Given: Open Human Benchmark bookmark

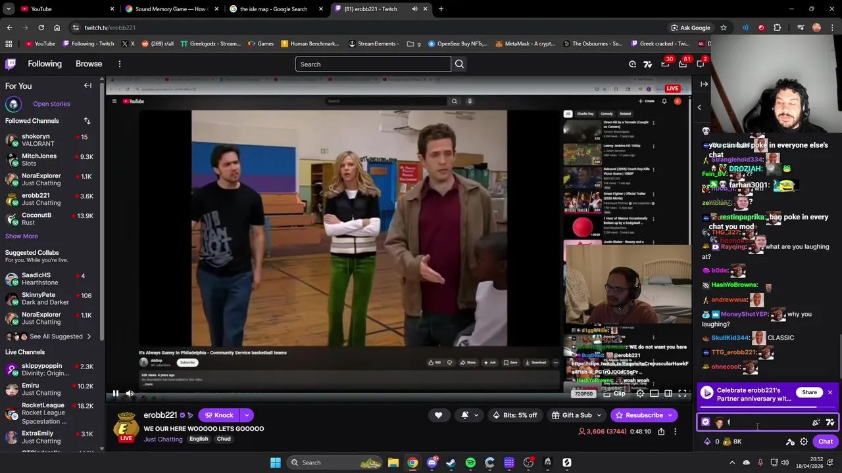Looking at the screenshot, I should point(309,43).
